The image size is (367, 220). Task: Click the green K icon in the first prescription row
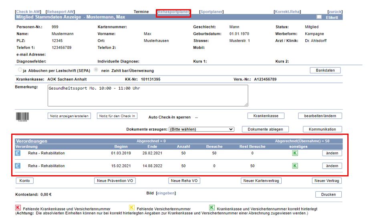[x=295, y=153]
